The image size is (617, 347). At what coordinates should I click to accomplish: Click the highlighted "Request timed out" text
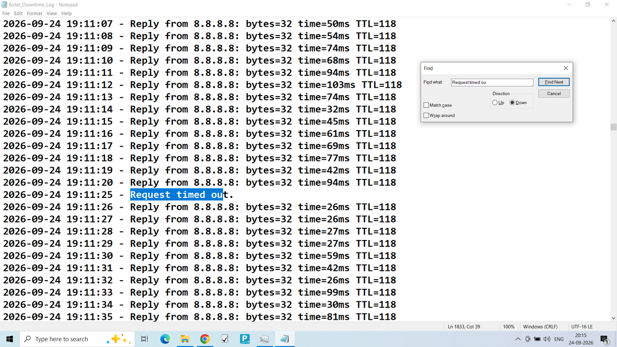pos(176,195)
